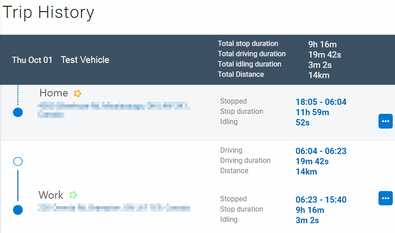Click the Work location name
This screenshot has width=395, height=233.
(51, 195)
